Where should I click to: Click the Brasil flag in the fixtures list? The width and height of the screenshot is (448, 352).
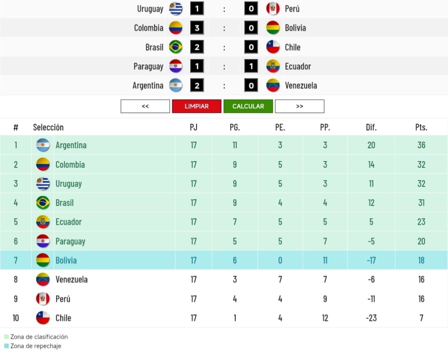(176, 47)
